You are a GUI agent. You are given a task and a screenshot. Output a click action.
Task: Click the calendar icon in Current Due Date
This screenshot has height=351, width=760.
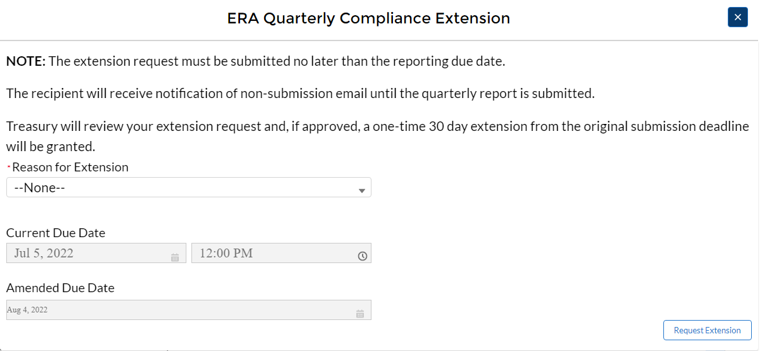coord(175,257)
